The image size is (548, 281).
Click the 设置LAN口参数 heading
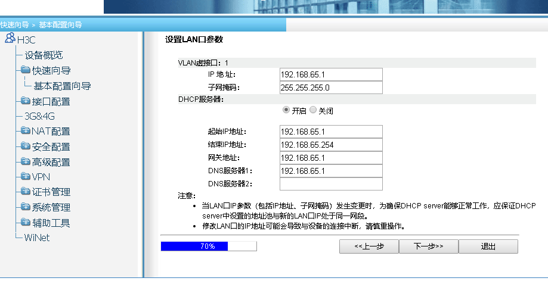[194, 39]
